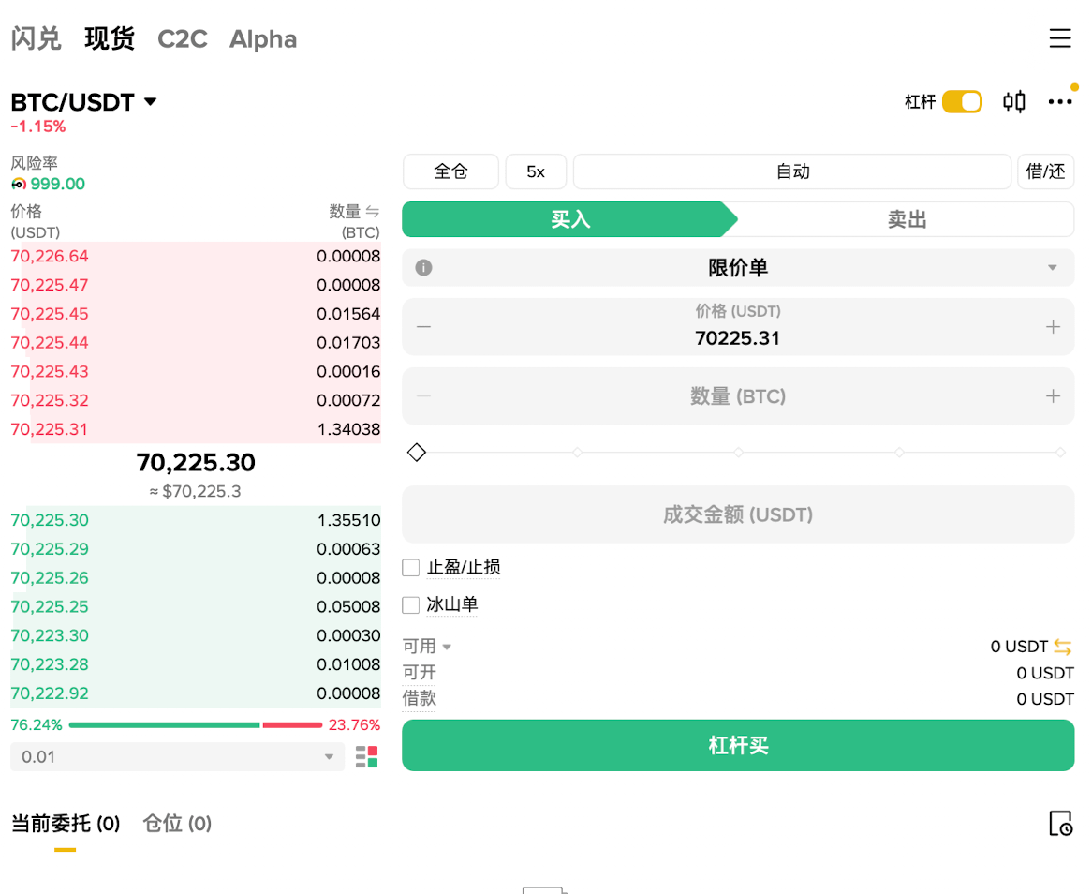Click the order book display style icon
This screenshot has width=1092, height=894.
(x=366, y=756)
